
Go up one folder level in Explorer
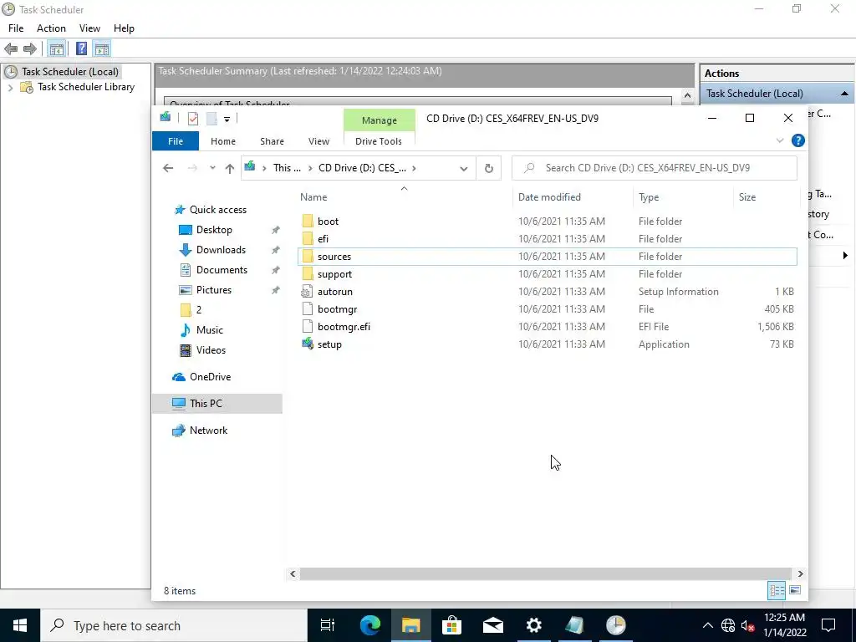(230, 168)
